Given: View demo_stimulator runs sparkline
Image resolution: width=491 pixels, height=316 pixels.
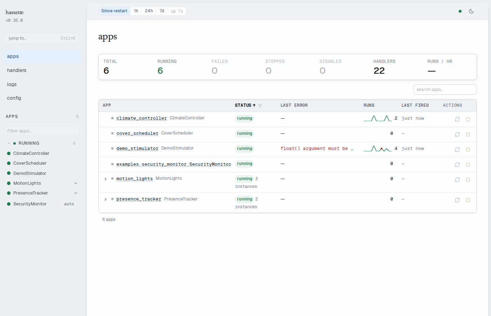Looking at the screenshot, I should [378, 149].
